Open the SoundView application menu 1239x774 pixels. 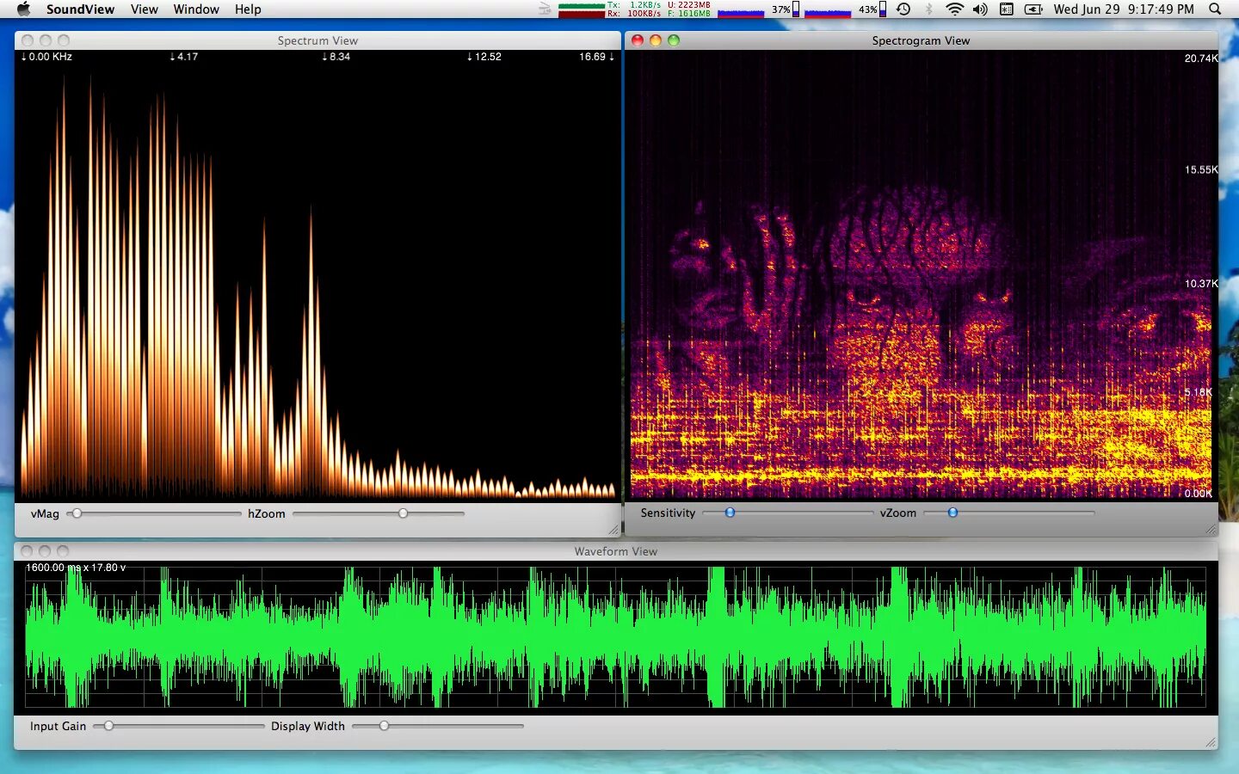[x=80, y=9]
